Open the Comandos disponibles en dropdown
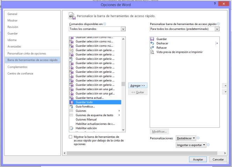This screenshot has height=167, width=232. [x=123, y=29]
